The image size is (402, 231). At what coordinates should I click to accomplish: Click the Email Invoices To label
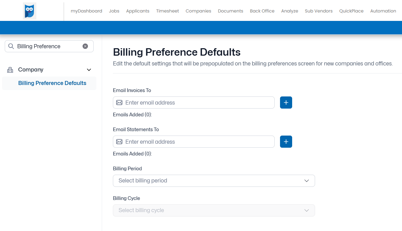click(x=132, y=90)
